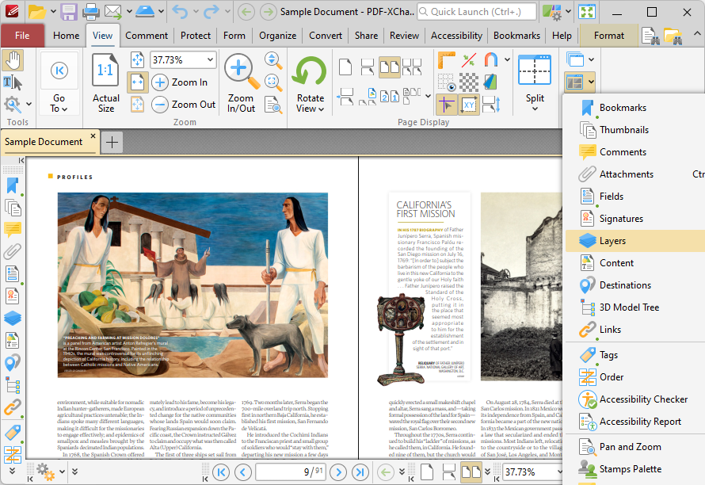This screenshot has width=705, height=485.
Task: Open the File menu
Action: pos(22,36)
